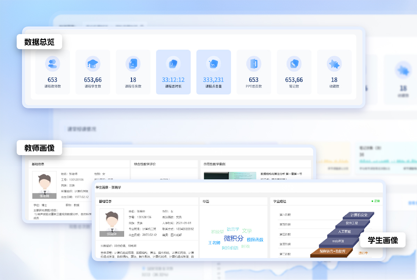The image size is (417, 280).
Task: Click the 示范性教学案例 panel heading
Action: coord(214,164)
